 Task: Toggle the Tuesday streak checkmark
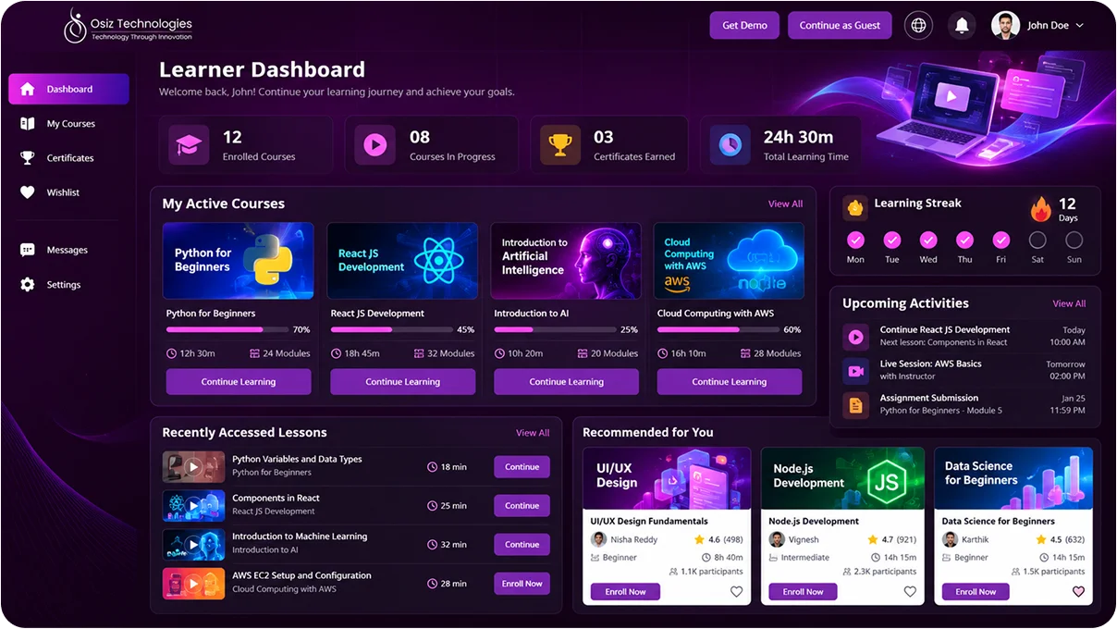891,240
